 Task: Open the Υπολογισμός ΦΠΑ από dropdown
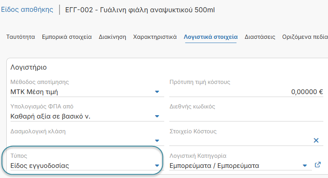click(87, 116)
